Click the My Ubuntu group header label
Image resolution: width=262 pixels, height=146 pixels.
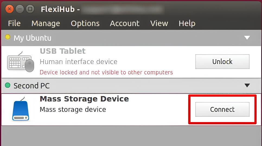point(32,38)
